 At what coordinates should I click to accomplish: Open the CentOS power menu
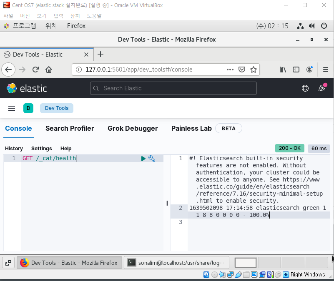324,26
